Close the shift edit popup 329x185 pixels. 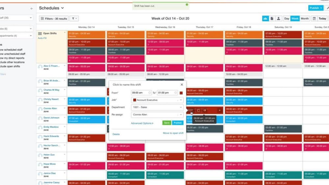(182, 85)
